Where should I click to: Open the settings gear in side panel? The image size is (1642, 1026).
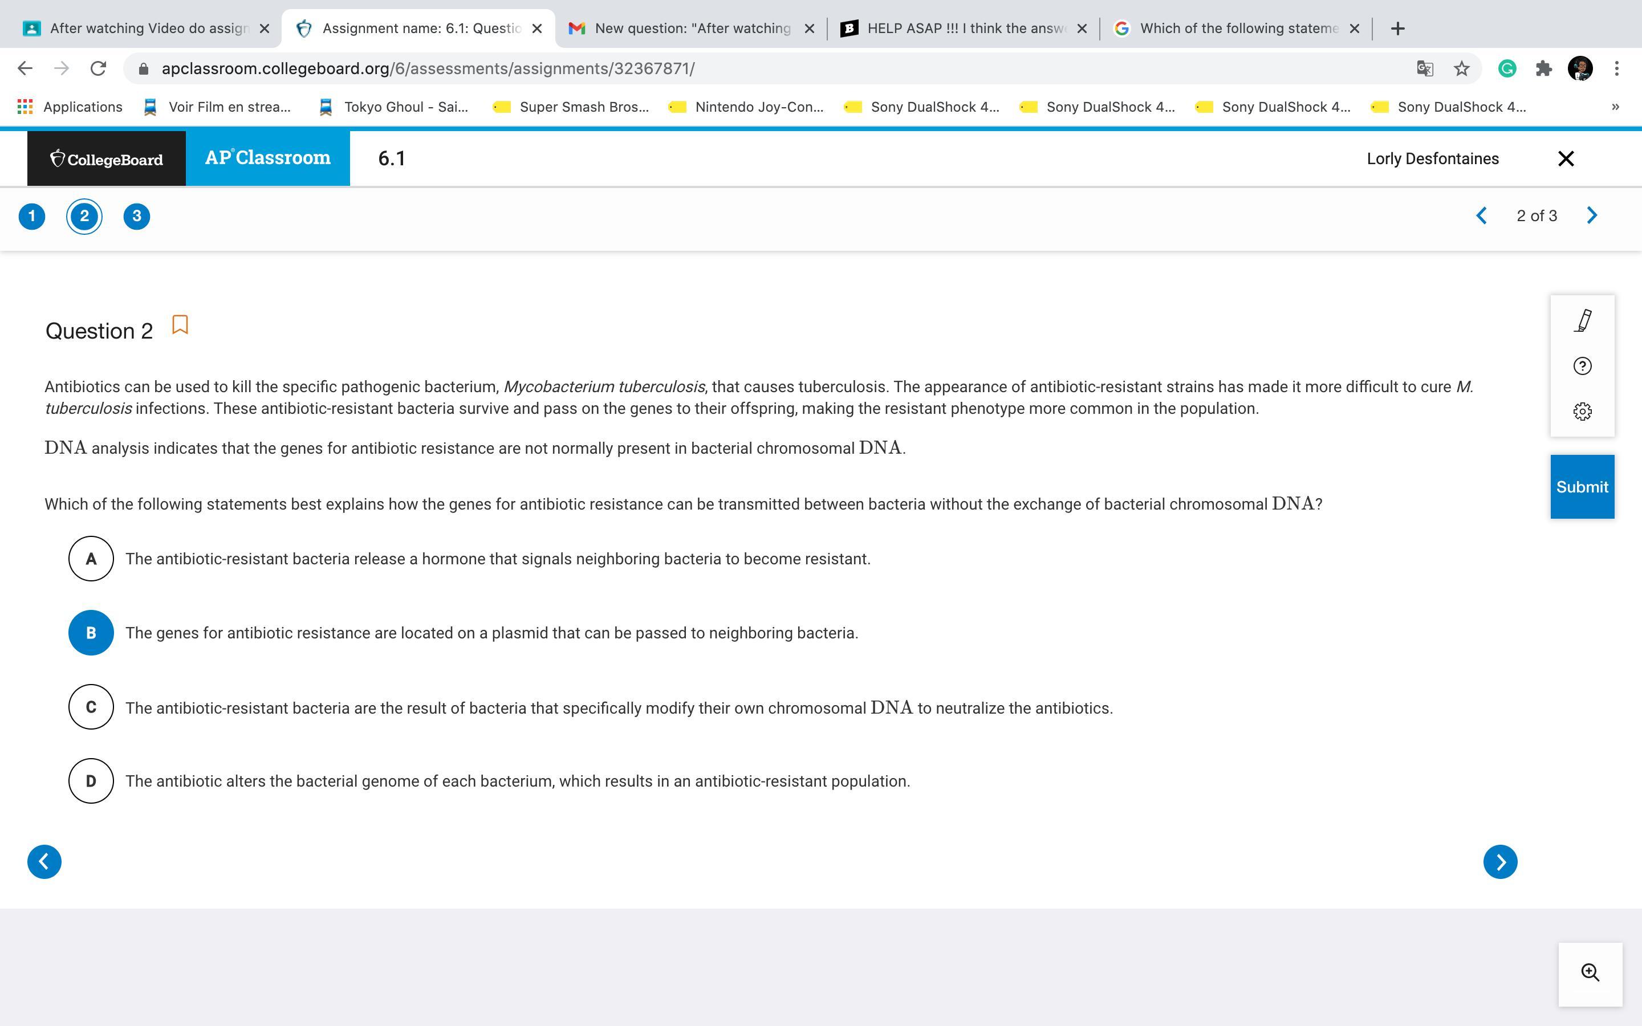1582,411
